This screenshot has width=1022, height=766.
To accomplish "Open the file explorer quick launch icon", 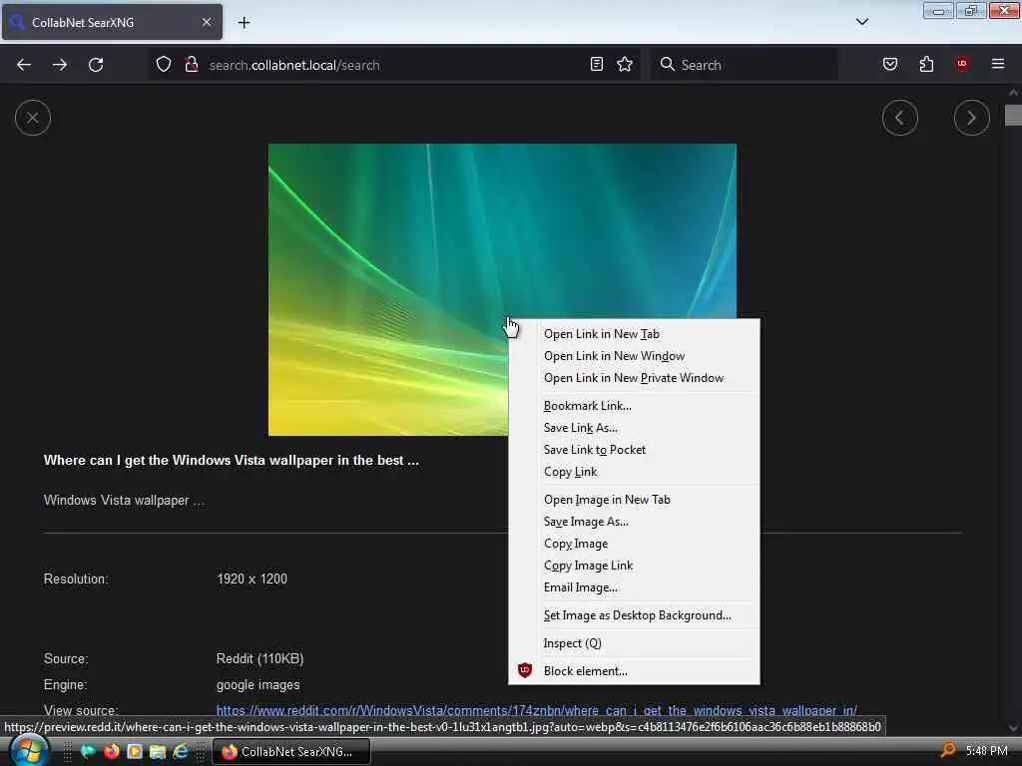I will pyautogui.click(x=158, y=751).
